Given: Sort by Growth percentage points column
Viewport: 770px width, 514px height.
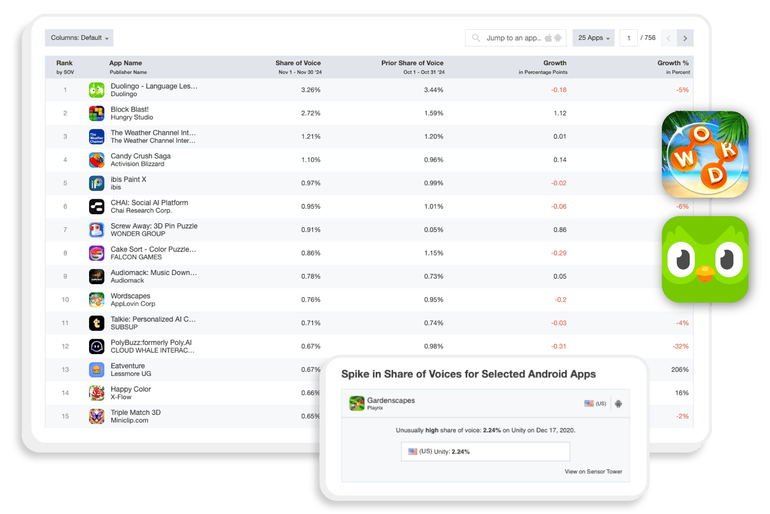Looking at the screenshot, I should point(555,63).
